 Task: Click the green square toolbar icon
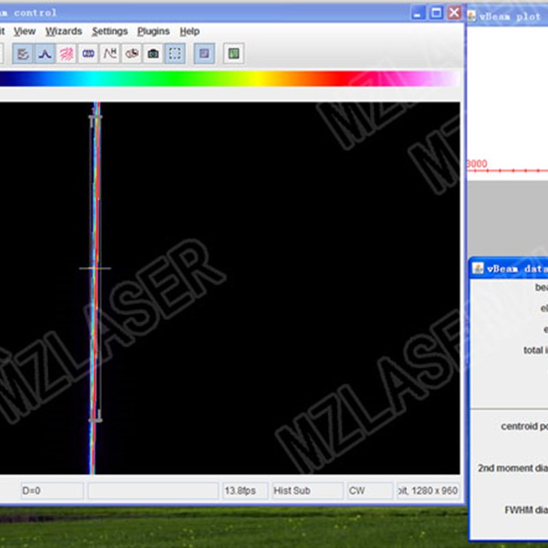tap(234, 54)
